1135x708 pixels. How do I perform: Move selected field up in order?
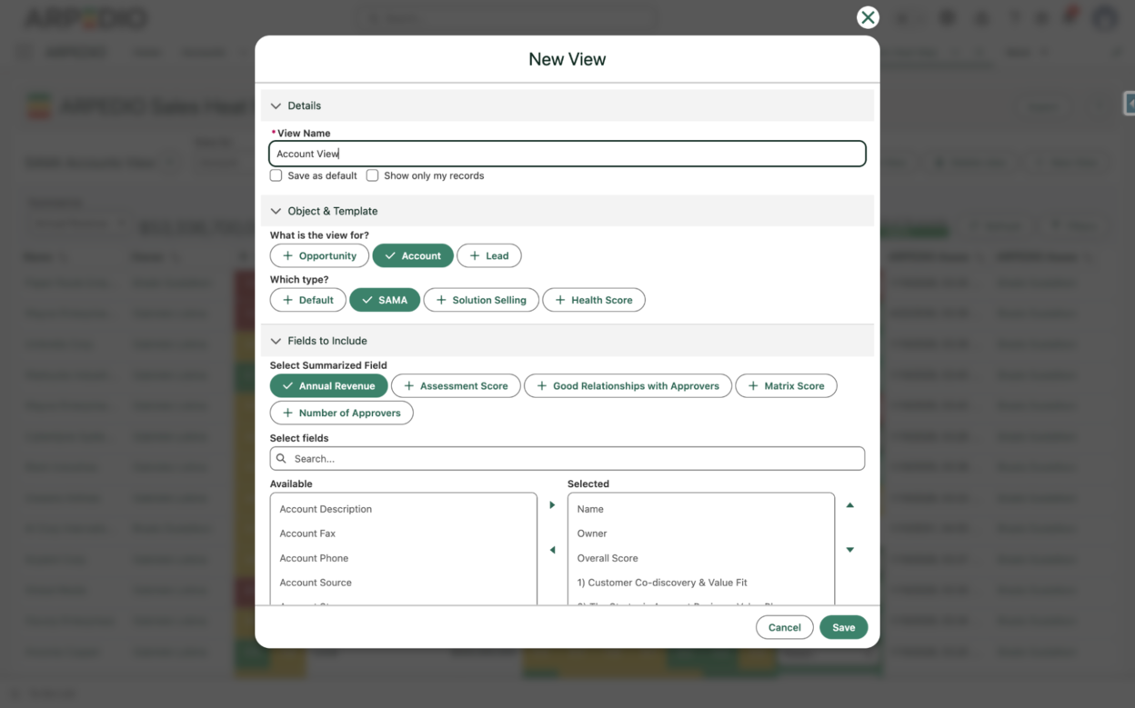pyautogui.click(x=850, y=505)
